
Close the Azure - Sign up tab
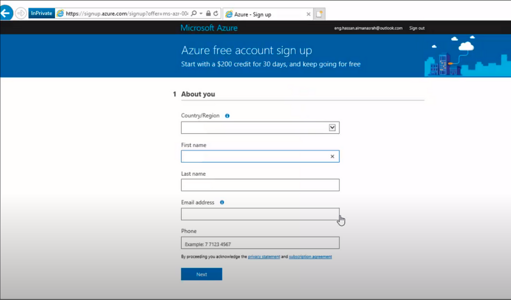pyautogui.click(x=308, y=14)
